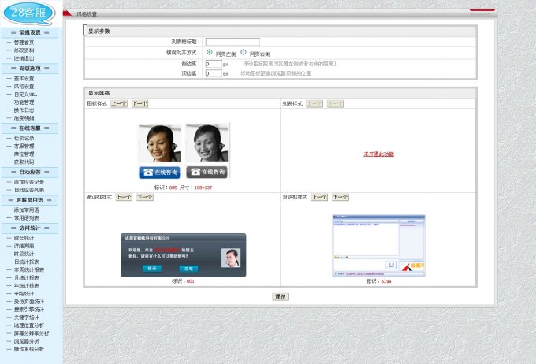The height and width of the screenshot is (364, 536).
Task: Click the right blue button in the invitation box preview
Action: 188,269
